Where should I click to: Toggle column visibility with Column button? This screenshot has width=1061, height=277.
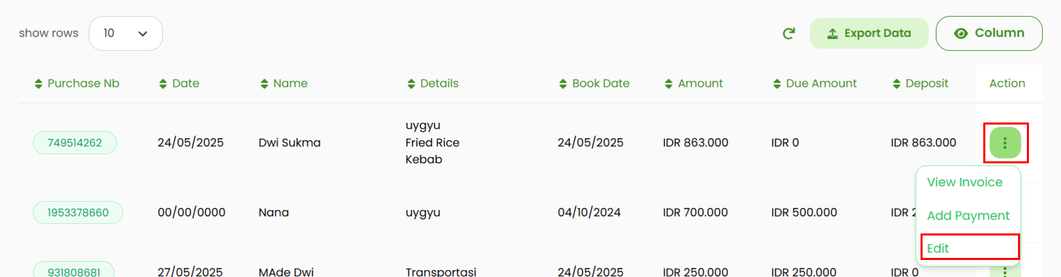click(988, 33)
